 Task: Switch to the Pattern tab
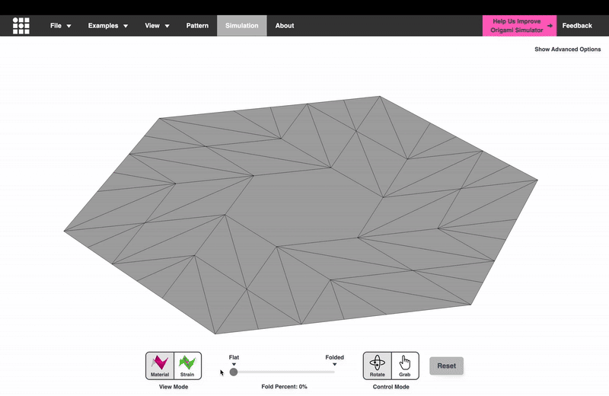click(197, 26)
